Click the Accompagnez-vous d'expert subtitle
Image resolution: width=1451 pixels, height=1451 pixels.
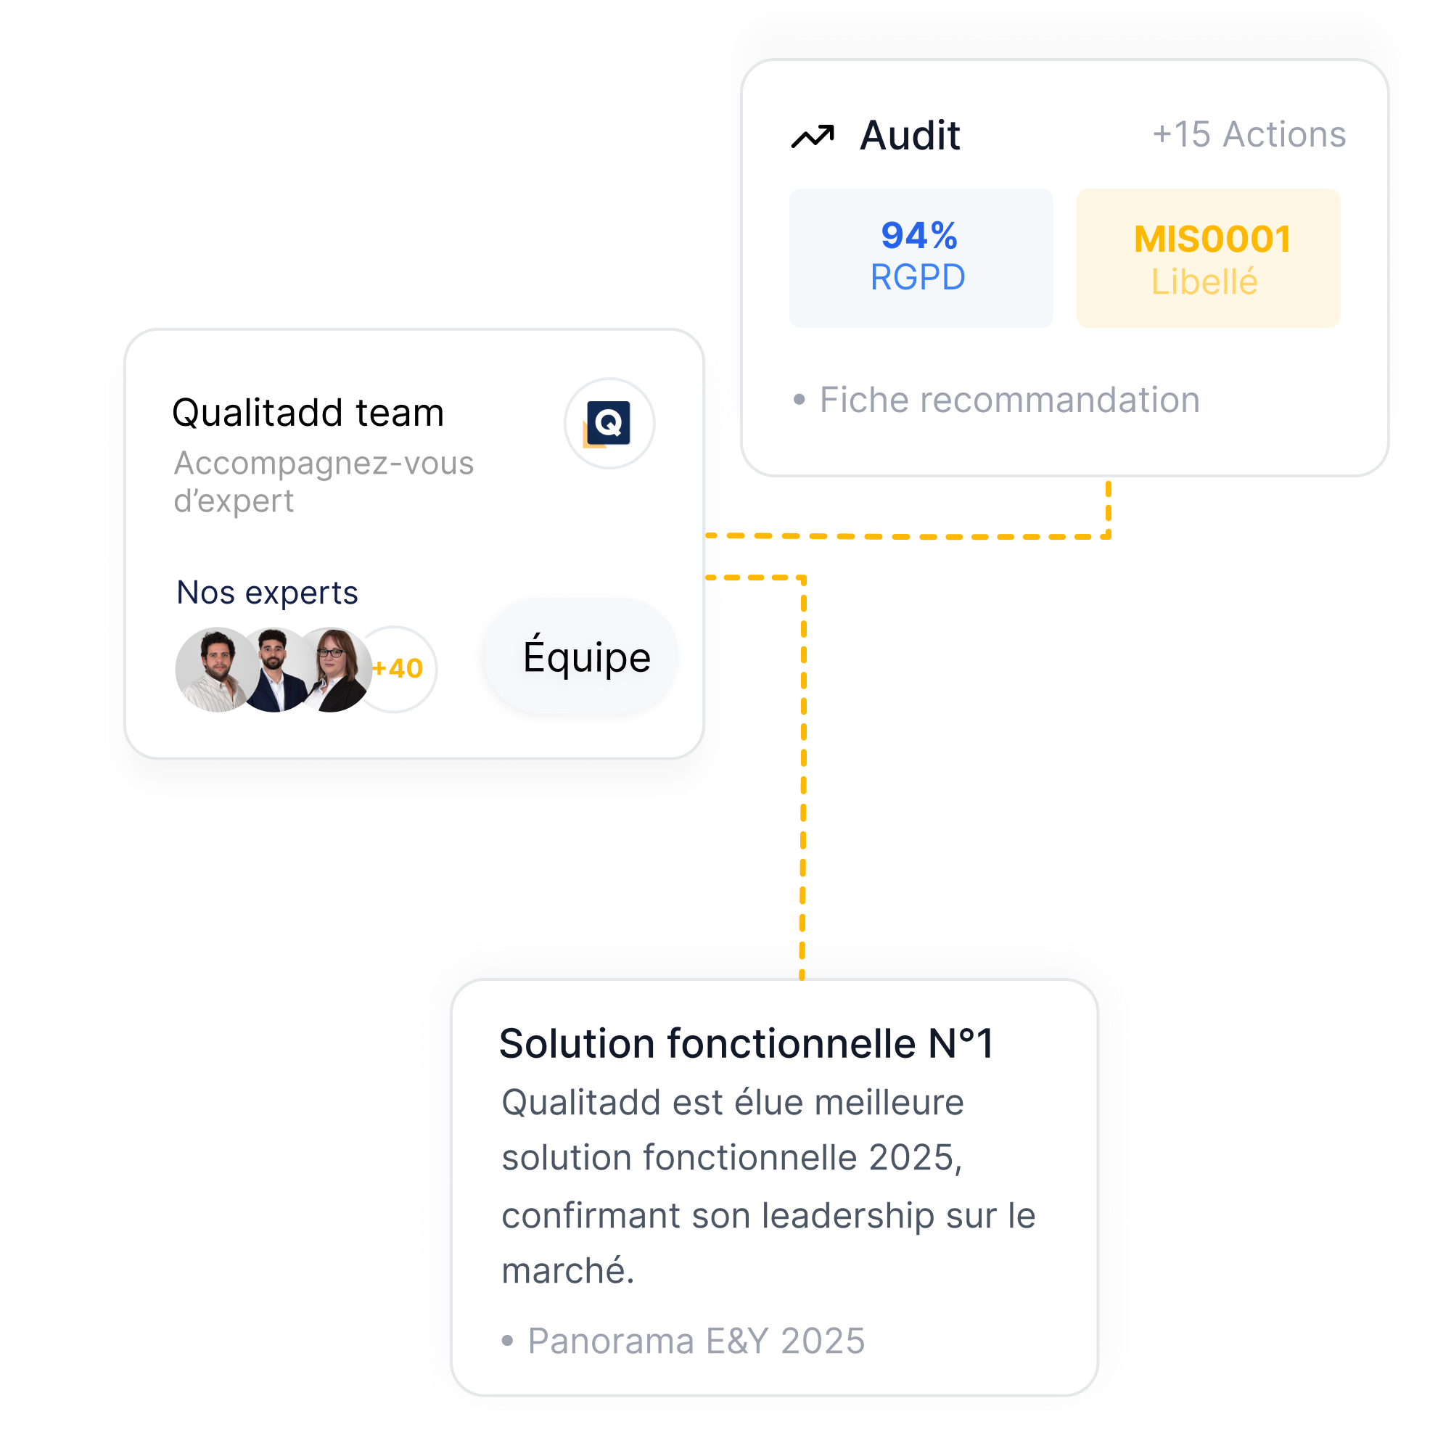(x=323, y=482)
